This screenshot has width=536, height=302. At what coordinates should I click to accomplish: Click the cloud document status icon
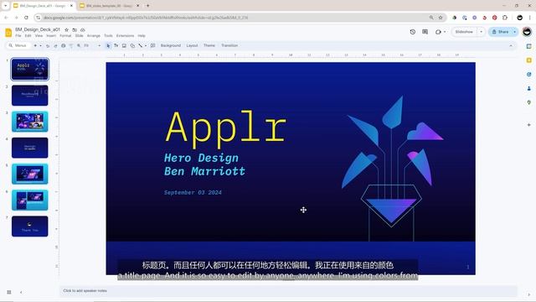click(x=82, y=30)
